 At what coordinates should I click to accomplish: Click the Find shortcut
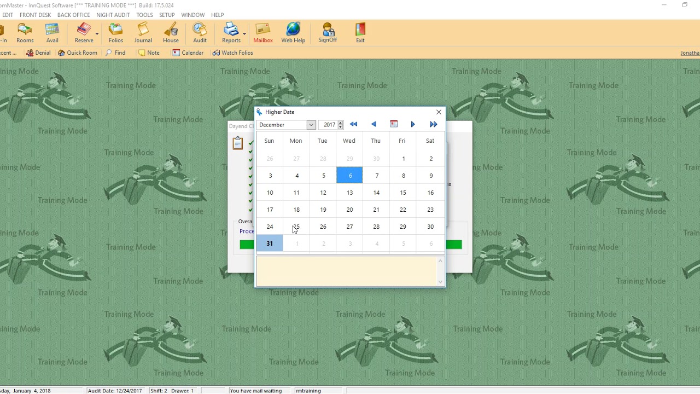click(116, 53)
